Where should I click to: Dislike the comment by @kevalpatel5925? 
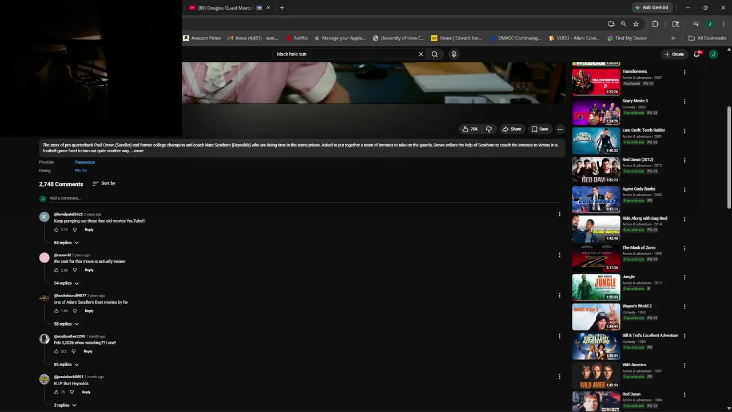(74, 229)
